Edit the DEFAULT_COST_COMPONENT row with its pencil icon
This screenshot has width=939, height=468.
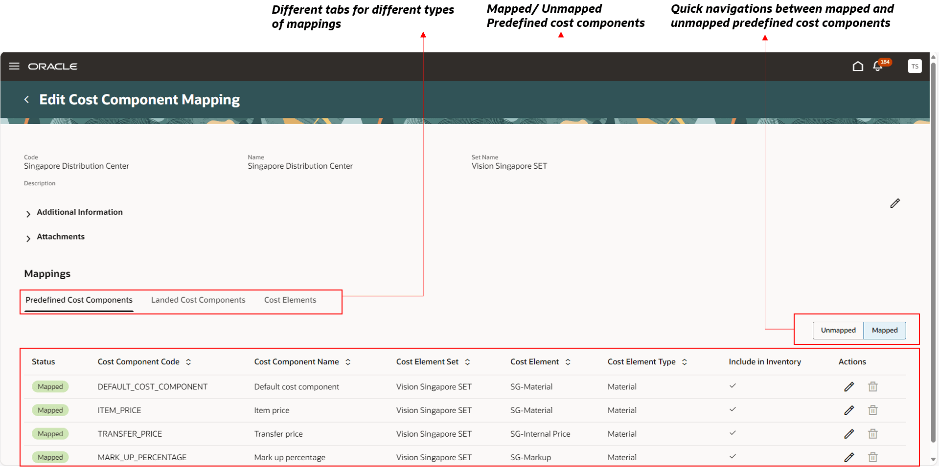tap(849, 386)
